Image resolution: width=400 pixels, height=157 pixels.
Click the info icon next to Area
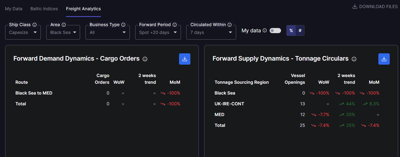[x=64, y=25]
